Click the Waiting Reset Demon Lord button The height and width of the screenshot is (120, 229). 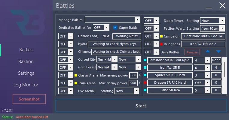coord(127,36)
